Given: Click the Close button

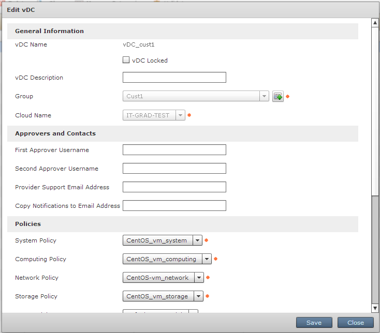Looking at the screenshot, I should pos(355,323).
